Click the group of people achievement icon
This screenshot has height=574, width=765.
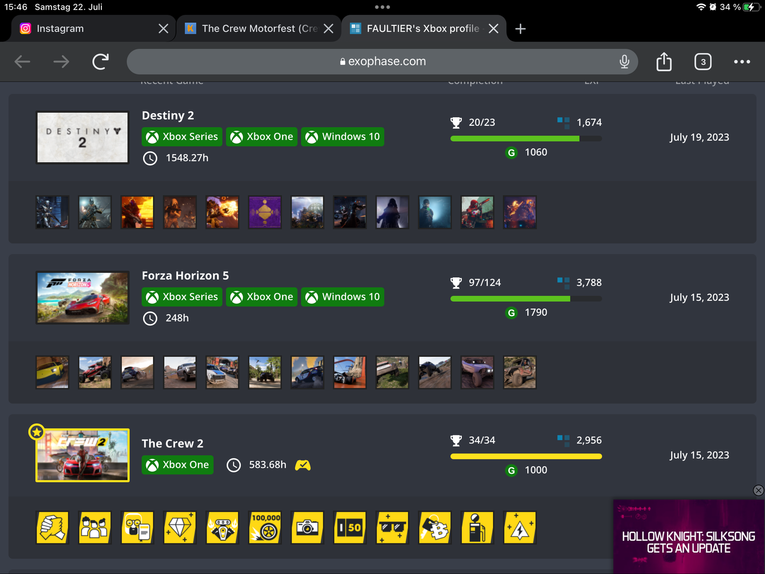tap(95, 528)
